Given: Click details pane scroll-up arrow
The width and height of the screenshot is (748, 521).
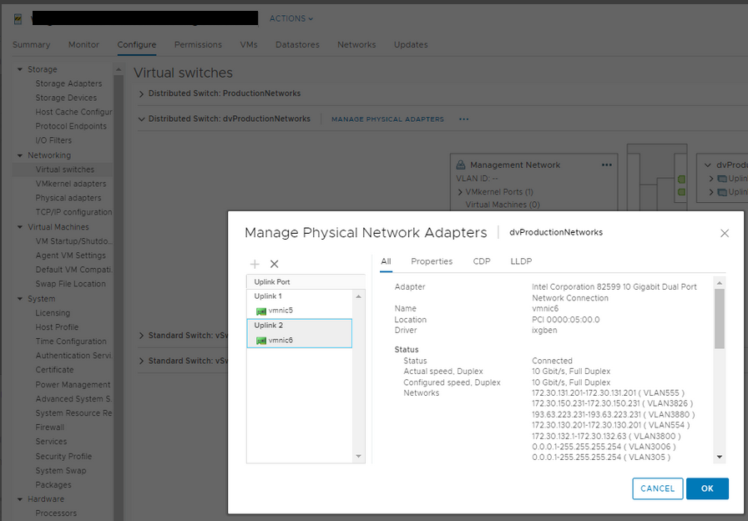Looking at the screenshot, I should (x=720, y=283).
